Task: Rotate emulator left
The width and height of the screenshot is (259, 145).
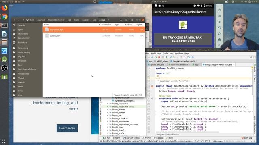Action: point(219,28)
